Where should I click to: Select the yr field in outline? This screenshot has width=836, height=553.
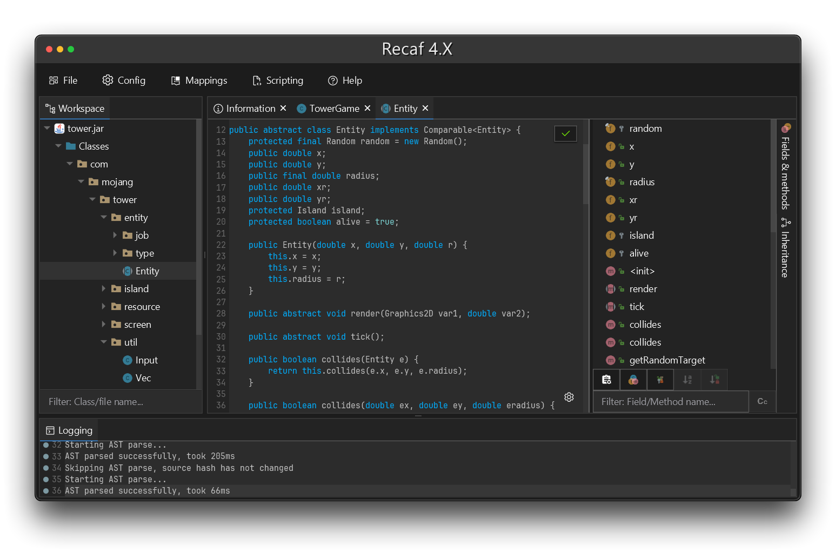coord(681,218)
